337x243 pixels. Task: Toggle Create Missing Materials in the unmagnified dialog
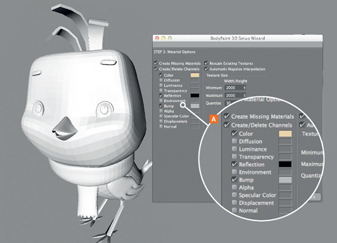(156, 63)
